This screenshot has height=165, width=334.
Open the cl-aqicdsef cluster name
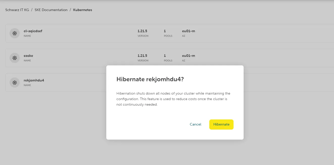click(x=33, y=31)
